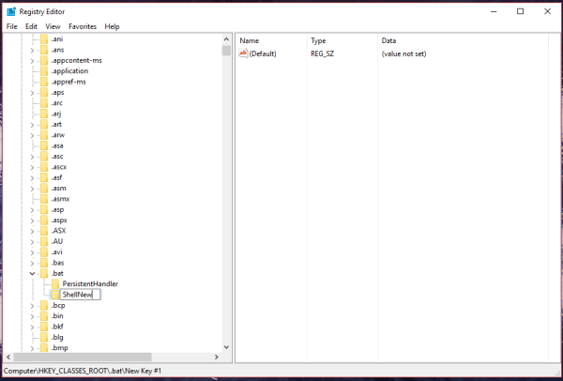Open the Help menu

112,26
